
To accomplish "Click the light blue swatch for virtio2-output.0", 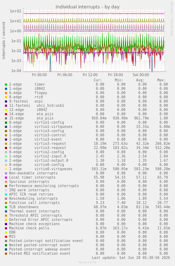I will pos(6,161).
